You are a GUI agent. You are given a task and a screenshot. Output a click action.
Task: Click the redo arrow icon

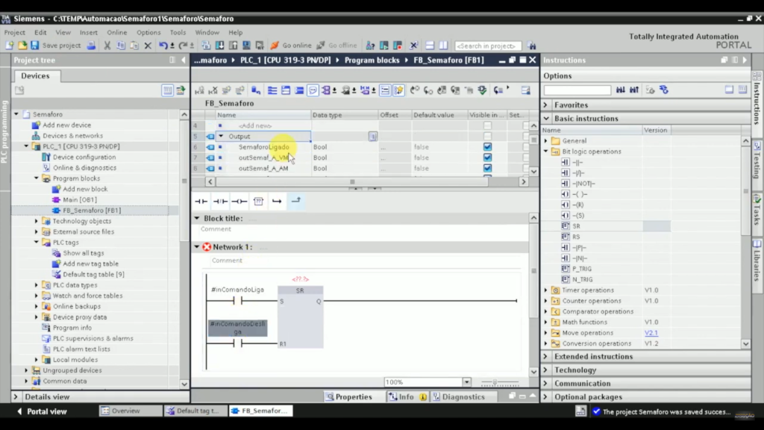184,46
